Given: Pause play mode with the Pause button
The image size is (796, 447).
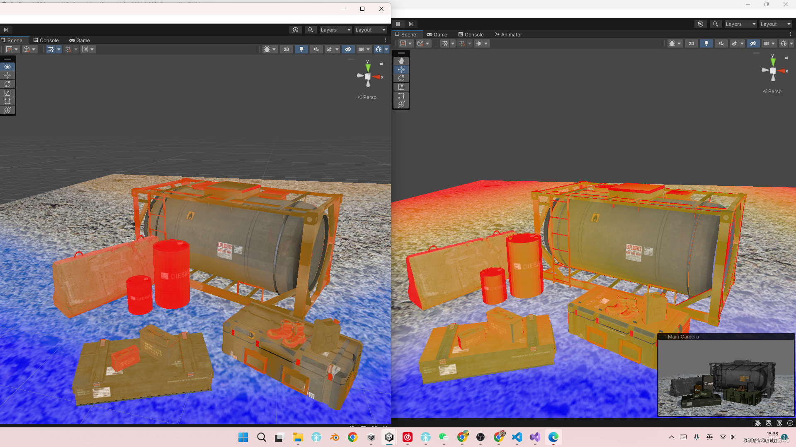Looking at the screenshot, I should coord(398,24).
